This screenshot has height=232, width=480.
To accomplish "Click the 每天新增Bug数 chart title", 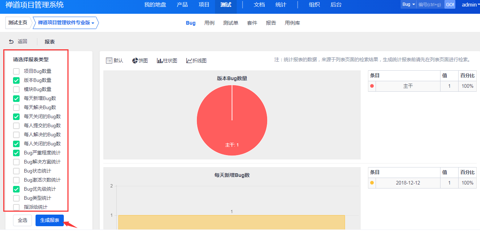I will pyautogui.click(x=232, y=175).
